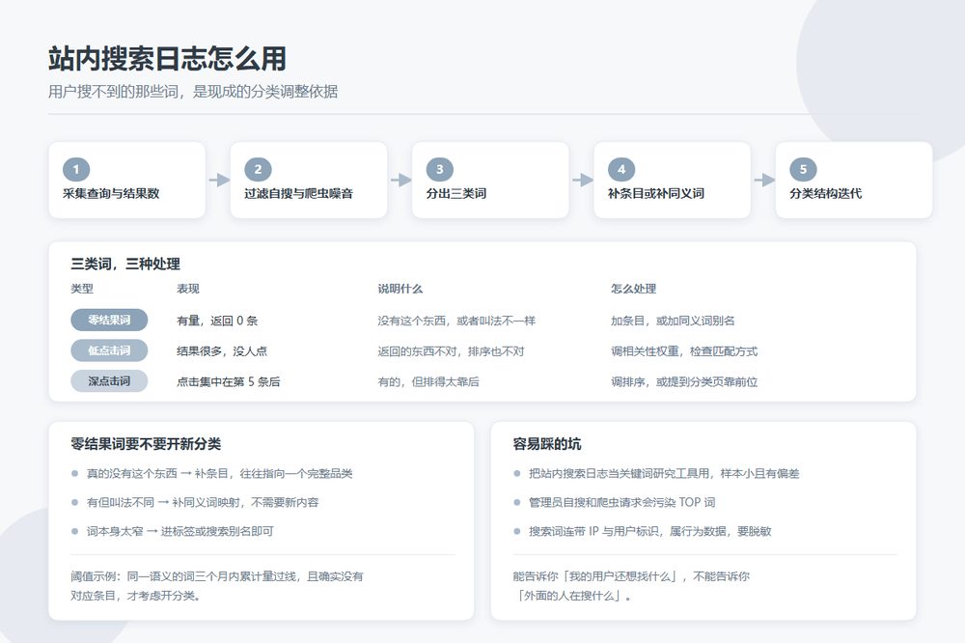Click column header 类型
The width and height of the screenshot is (965, 643).
[x=82, y=289]
